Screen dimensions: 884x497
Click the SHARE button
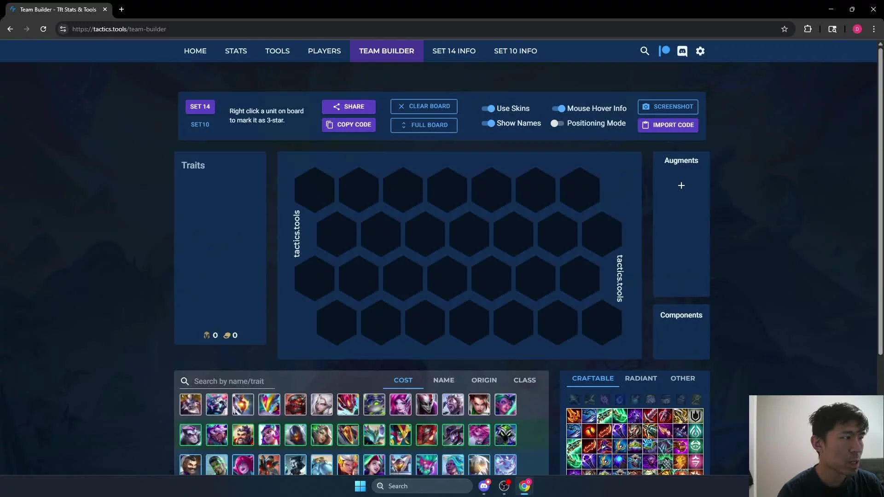point(349,107)
